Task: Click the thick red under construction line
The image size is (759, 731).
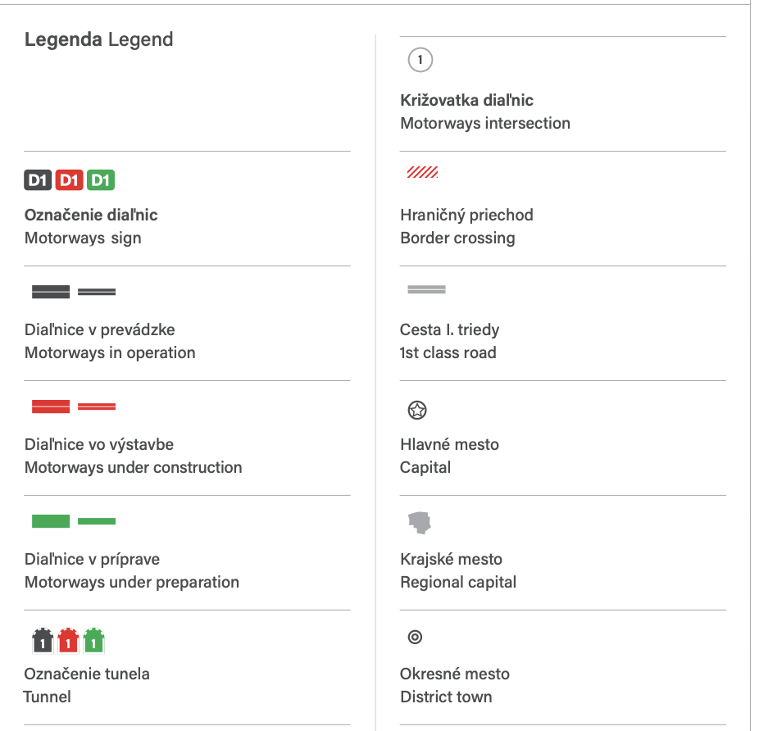Action: click(51, 406)
